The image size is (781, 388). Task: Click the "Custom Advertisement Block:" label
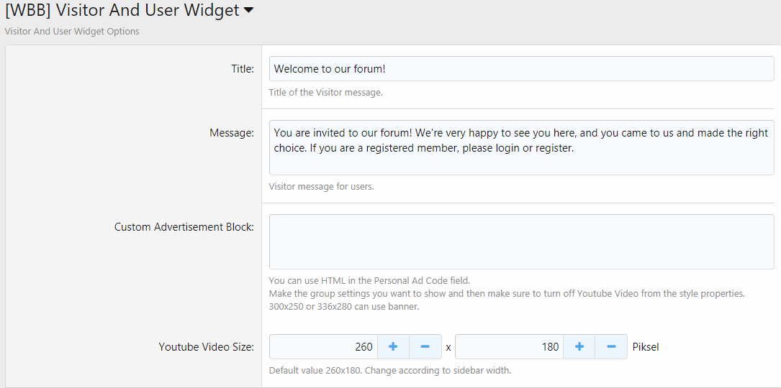point(184,227)
